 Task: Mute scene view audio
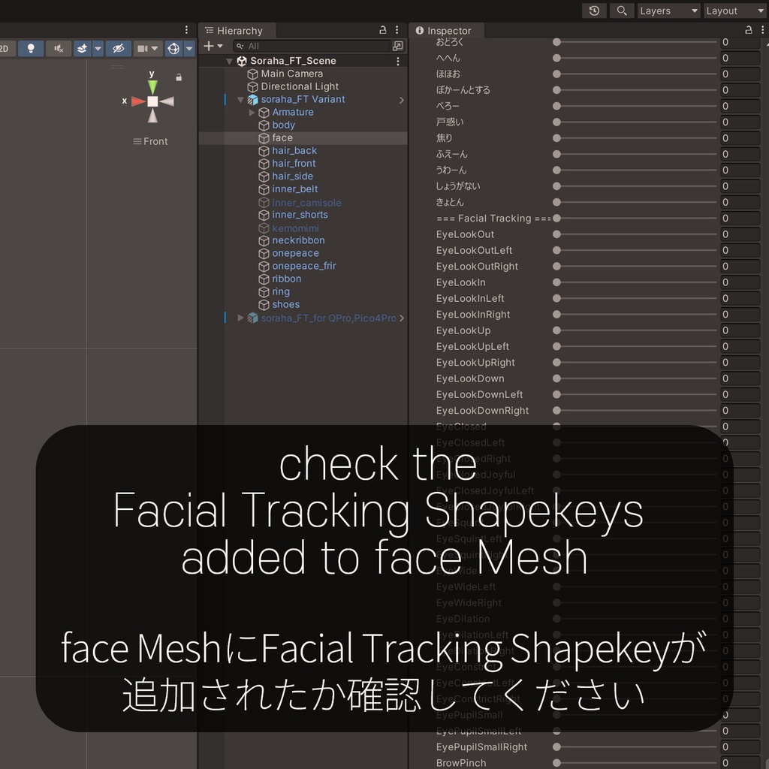[57, 48]
